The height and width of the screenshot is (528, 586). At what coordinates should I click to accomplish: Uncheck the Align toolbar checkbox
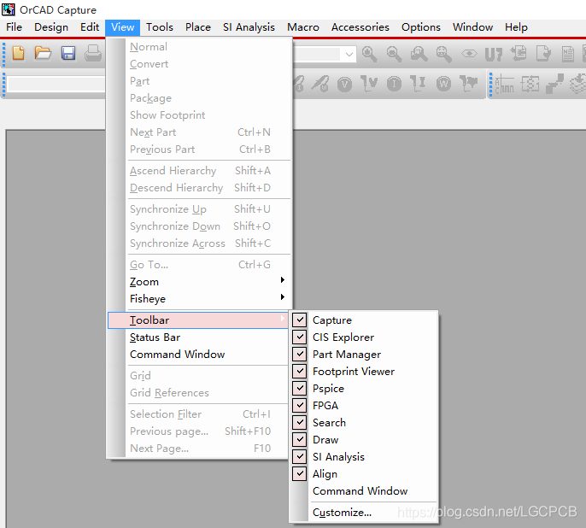300,473
